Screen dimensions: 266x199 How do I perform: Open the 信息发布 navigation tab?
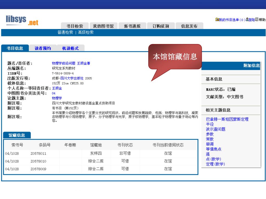coord(189,26)
